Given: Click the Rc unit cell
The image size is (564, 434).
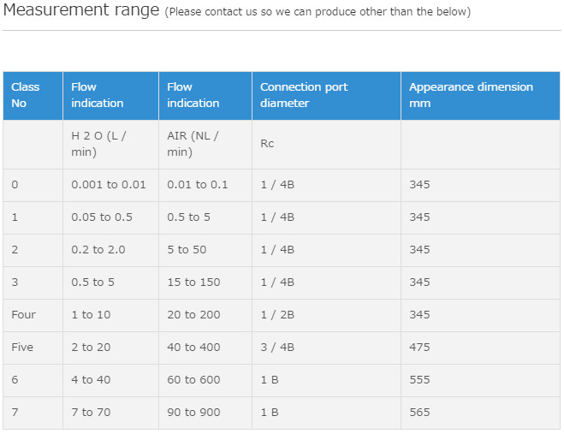Looking at the screenshot, I should click(267, 144).
